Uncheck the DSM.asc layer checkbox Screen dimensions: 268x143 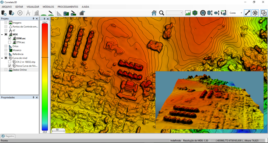10,38
